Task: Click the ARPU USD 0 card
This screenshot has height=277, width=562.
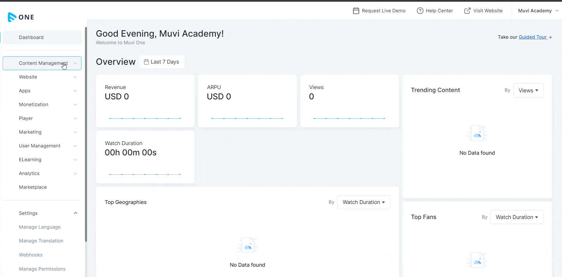Action: 247,101
